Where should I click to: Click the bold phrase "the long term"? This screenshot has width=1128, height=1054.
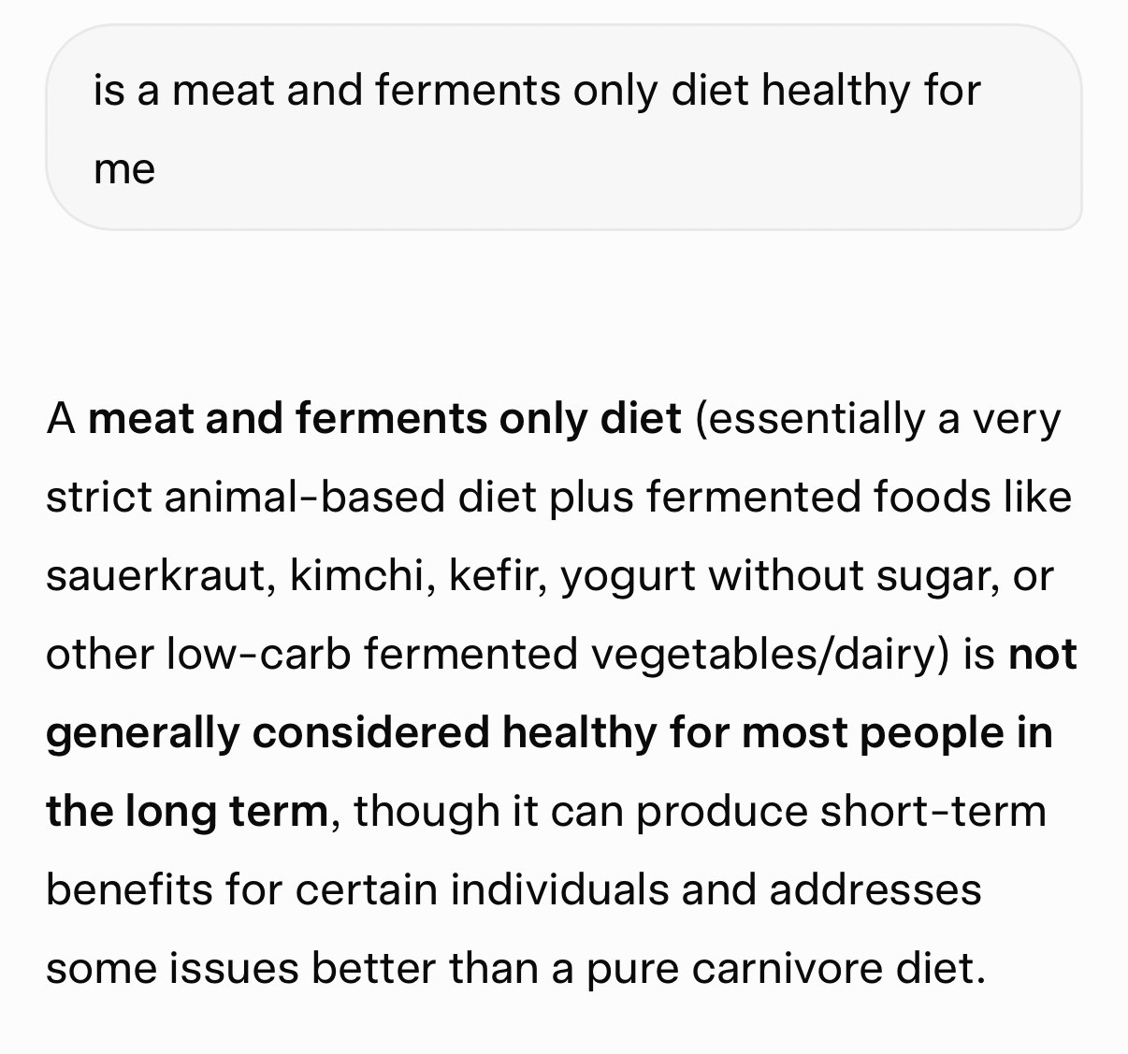click(186, 811)
